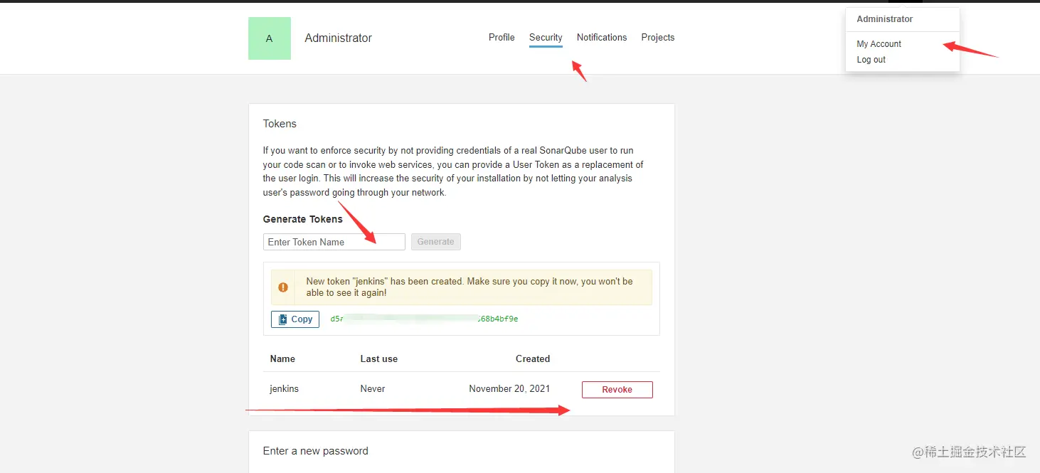
Task: Click the November 20, 2021 date cell
Action: click(x=509, y=389)
